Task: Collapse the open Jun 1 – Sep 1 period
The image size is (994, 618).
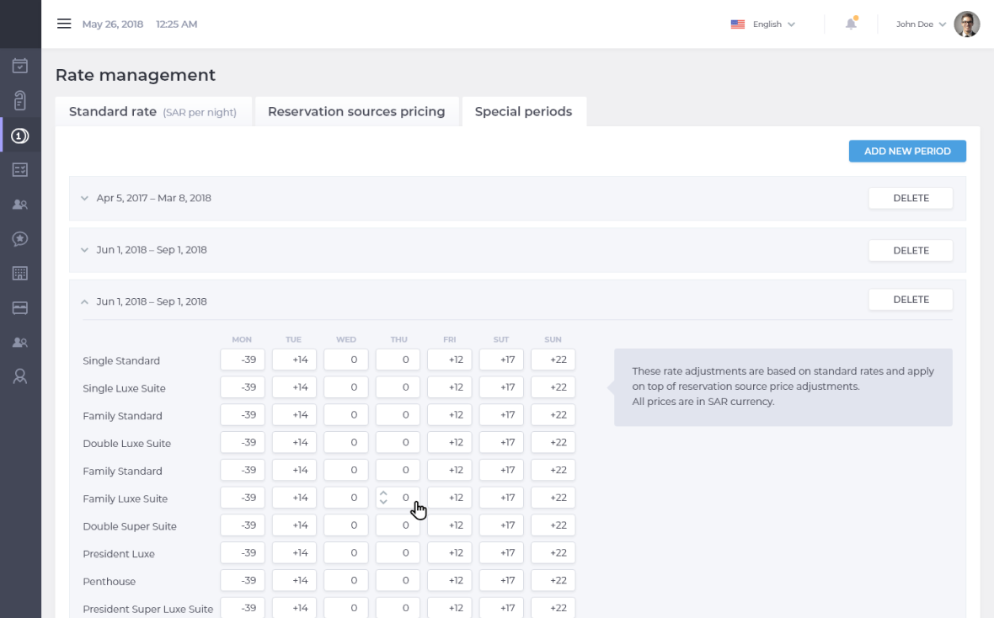Action: coord(84,301)
